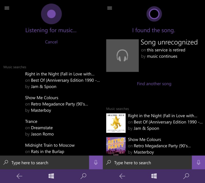Image resolution: width=205 pixels, height=183 pixels.
Task: Open Jam & Spoon Best Of album cover
Action: tap(116, 123)
